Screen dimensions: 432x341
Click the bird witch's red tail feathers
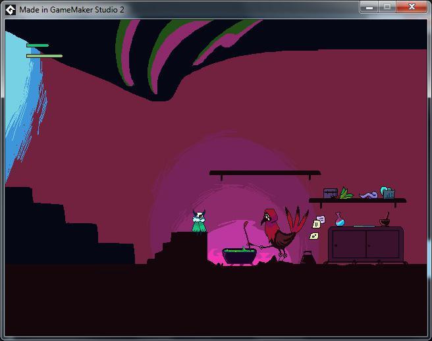point(297,220)
